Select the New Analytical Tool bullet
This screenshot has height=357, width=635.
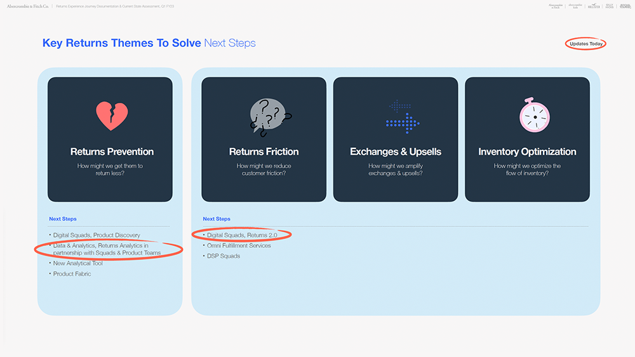77,263
